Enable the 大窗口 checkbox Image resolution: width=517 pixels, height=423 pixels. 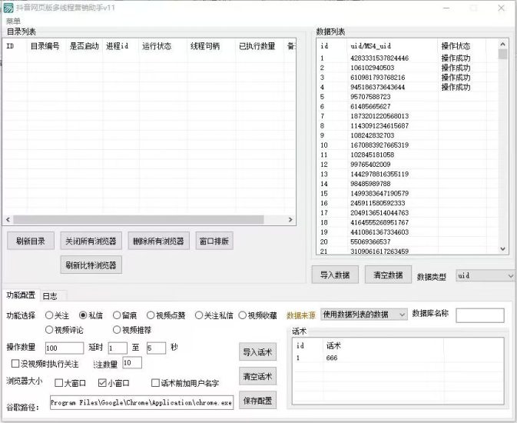click(x=59, y=382)
